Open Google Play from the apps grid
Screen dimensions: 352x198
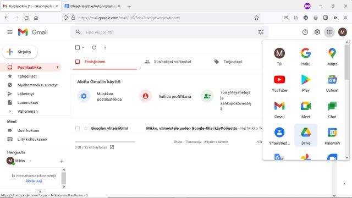[x=306, y=83]
